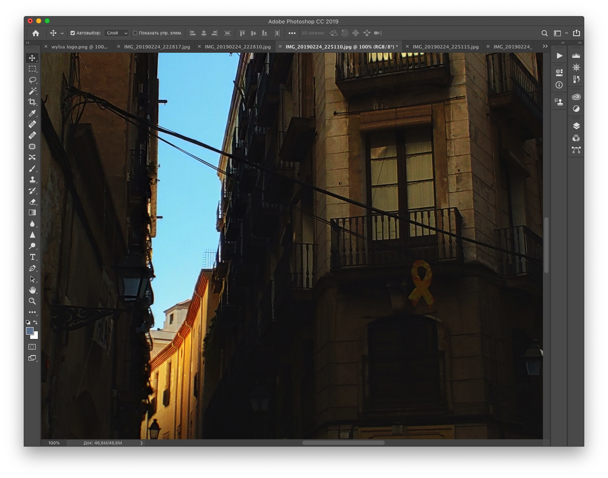
Task: Enable Показать упр. элем. checkbox
Action: click(135, 33)
